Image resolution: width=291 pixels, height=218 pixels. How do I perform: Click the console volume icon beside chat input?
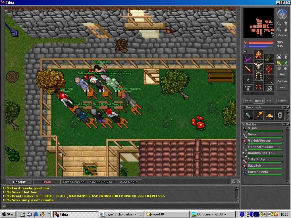[x=4, y=206]
